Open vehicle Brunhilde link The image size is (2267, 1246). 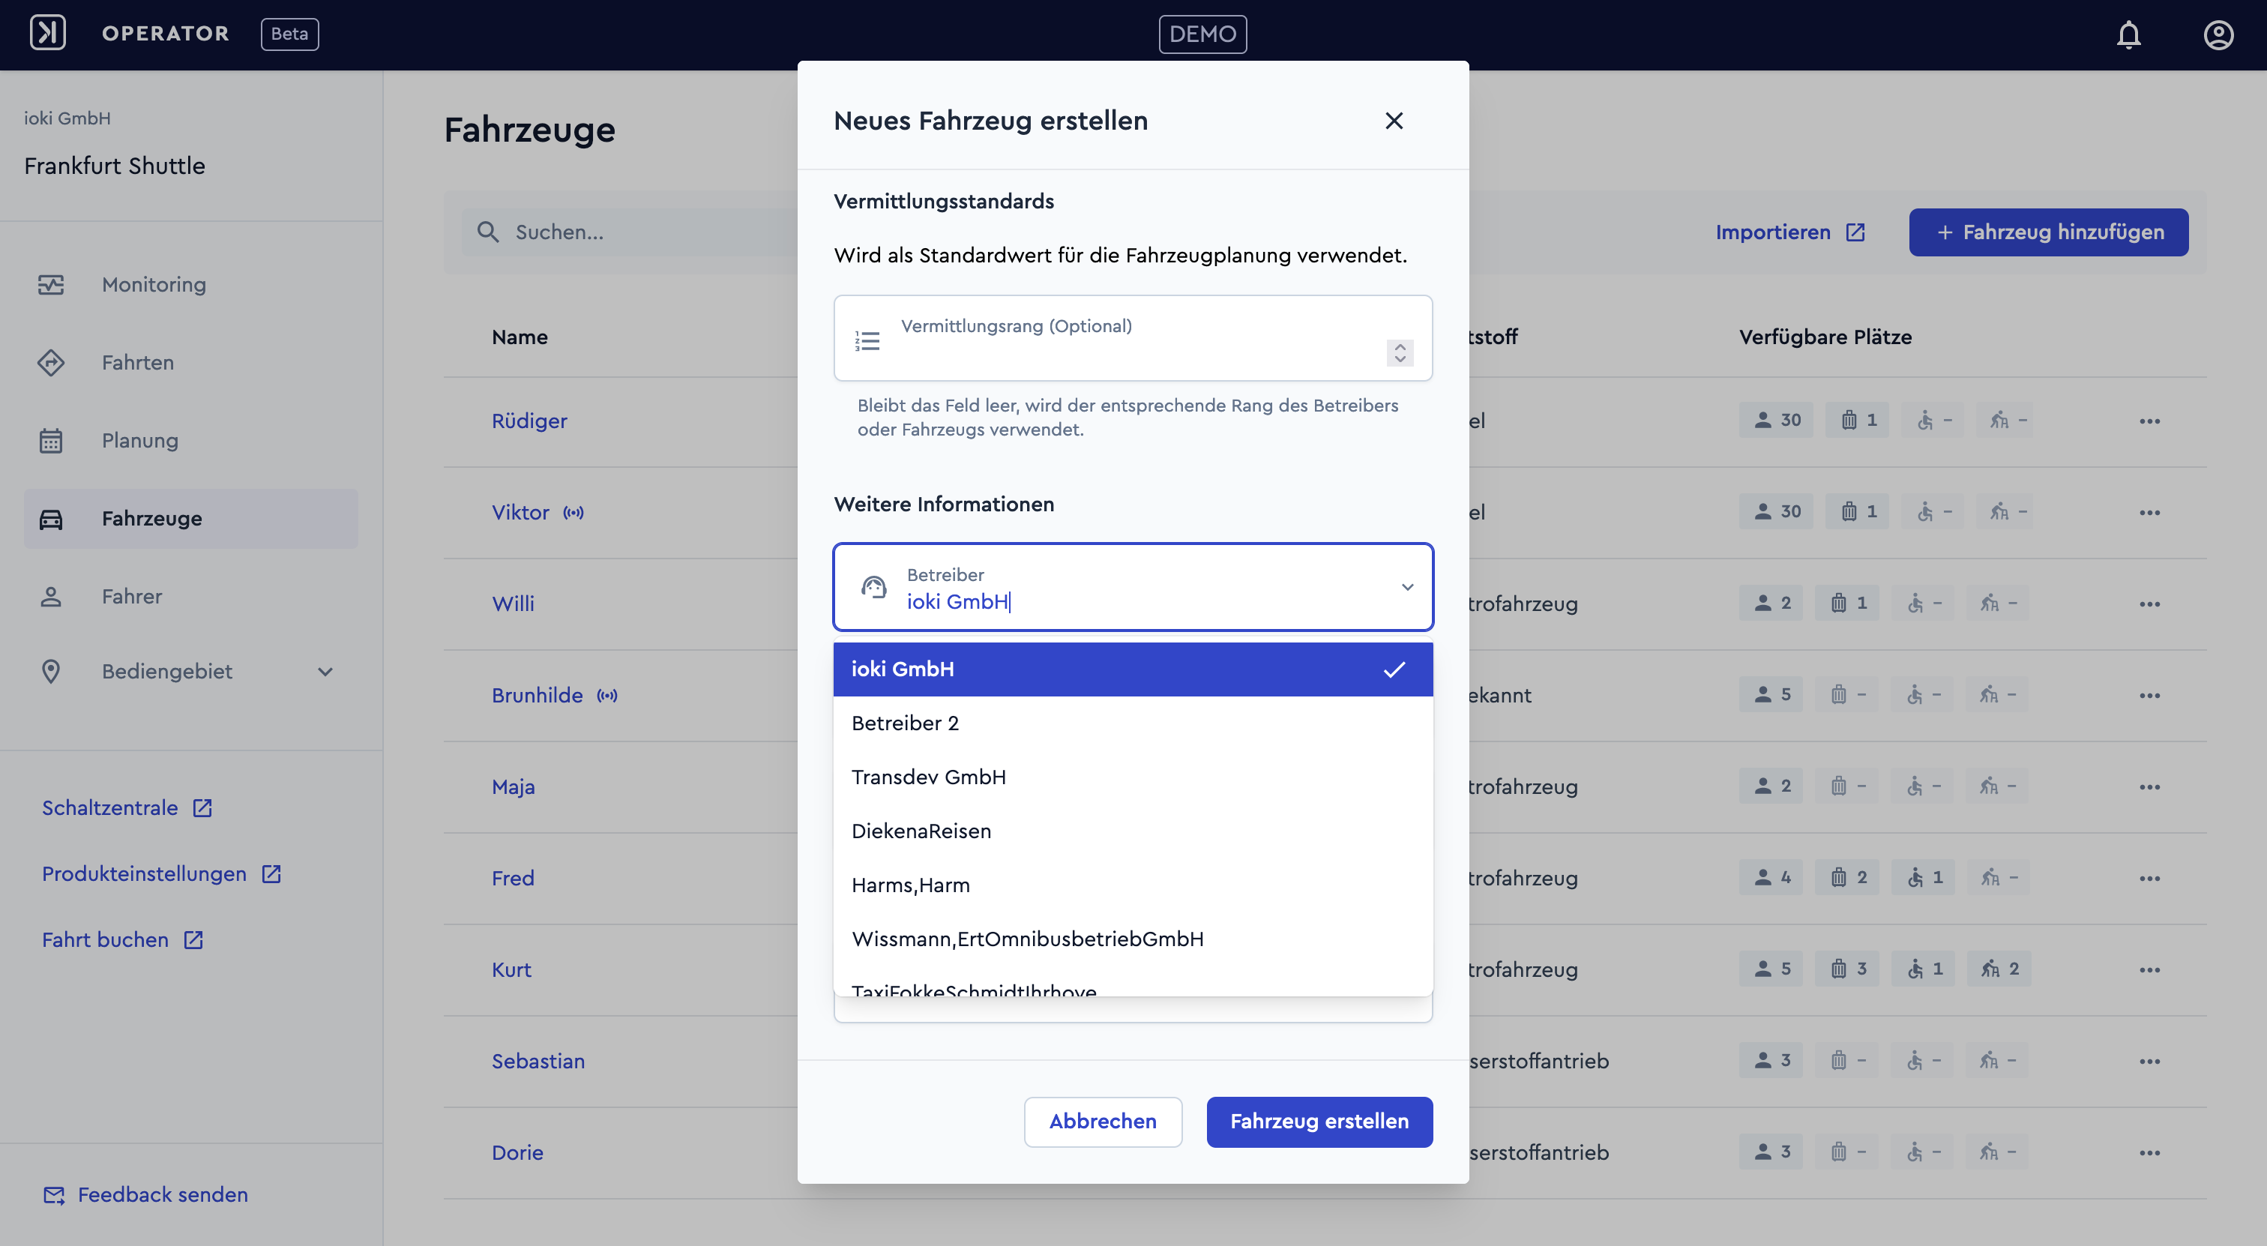coord(537,695)
